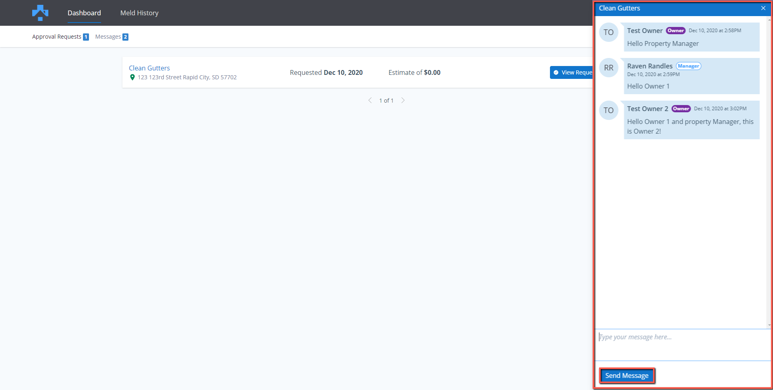Close the Clean Gutters chat panel
Image resolution: width=773 pixels, height=390 pixels.
(x=763, y=8)
